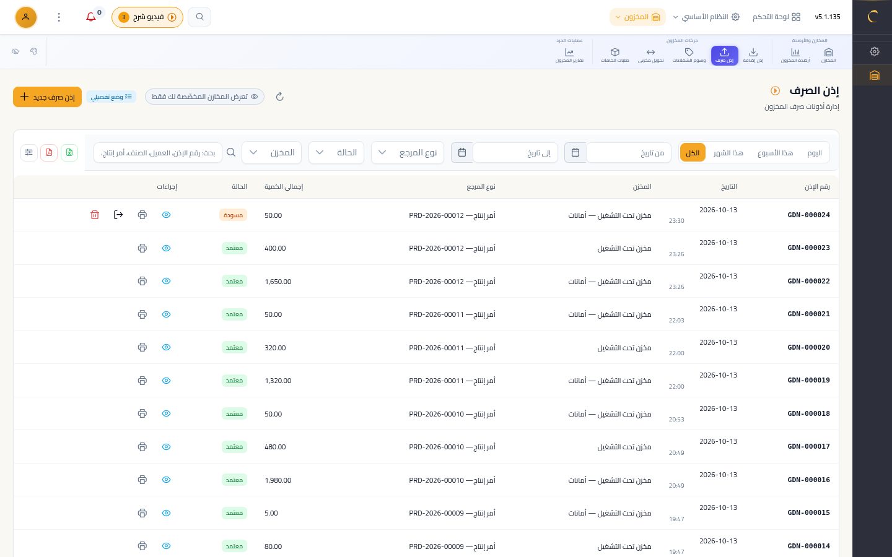Screen dimensions: 892x557
Task: Print voucher GDN-000020
Action: click(x=142, y=347)
